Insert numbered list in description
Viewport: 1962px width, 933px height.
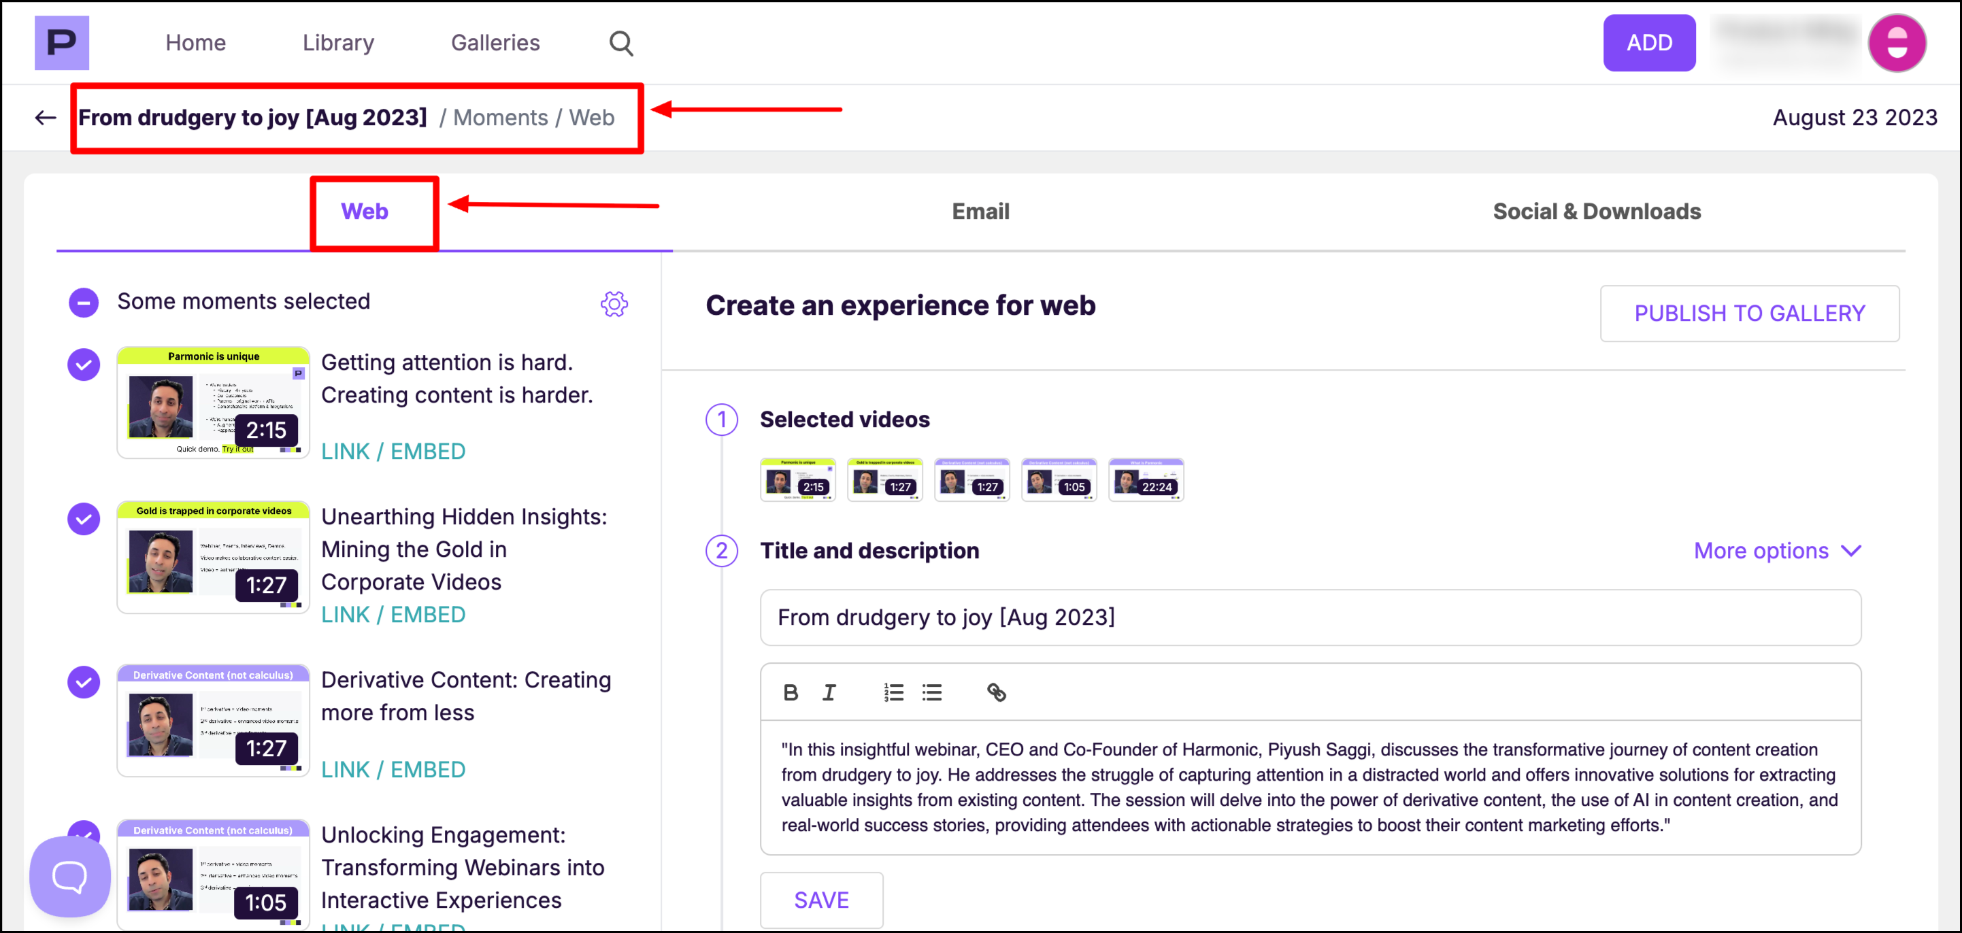coord(893,692)
